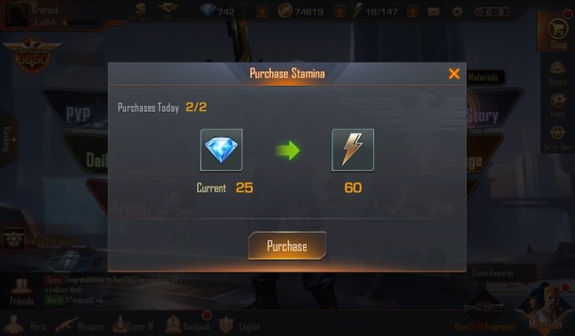Open the Friends icon

(22, 292)
